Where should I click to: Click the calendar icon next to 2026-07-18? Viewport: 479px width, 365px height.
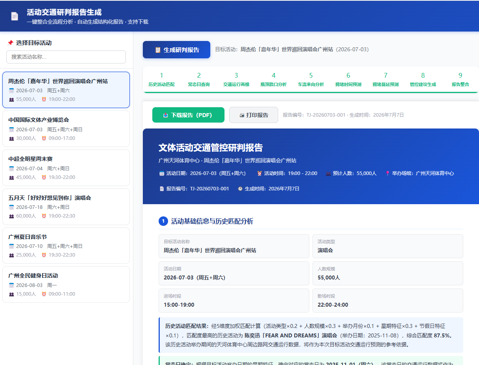[11, 207]
